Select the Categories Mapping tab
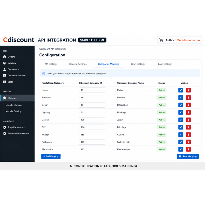The image size is (205, 205). click(108, 64)
